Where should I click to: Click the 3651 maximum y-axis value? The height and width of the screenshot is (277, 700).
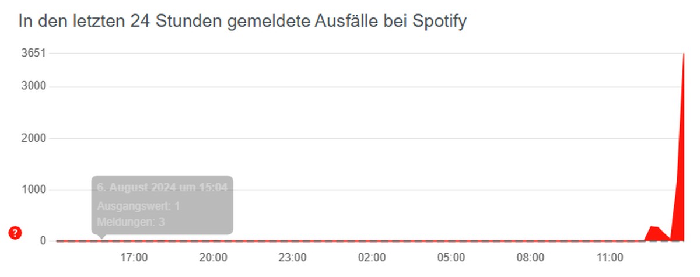pyautogui.click(x=34, y=54)
